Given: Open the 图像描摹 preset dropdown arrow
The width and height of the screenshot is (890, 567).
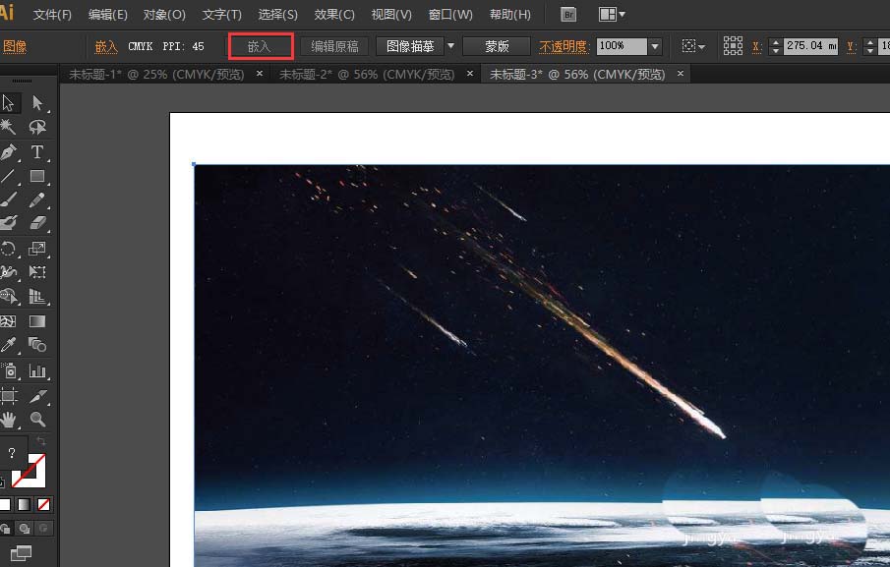Looking at the screenshot, I should pos(449,46).
